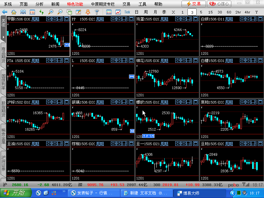264x198 pixels.
Task: Open the 特色功能 menu
Action: coord(75,4)
